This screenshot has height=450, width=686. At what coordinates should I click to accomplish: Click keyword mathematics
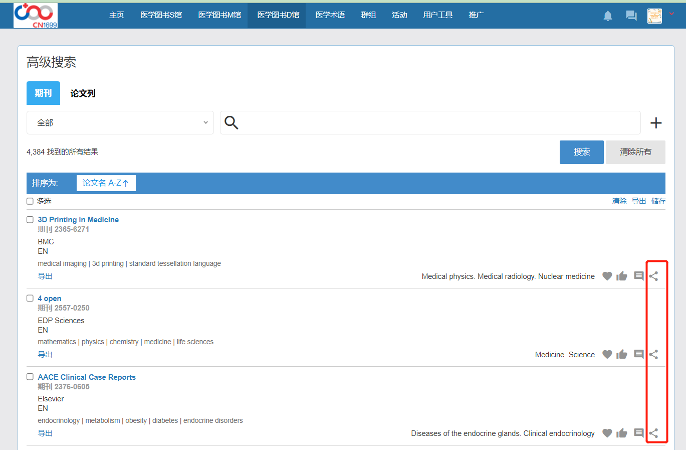(57, 342)
